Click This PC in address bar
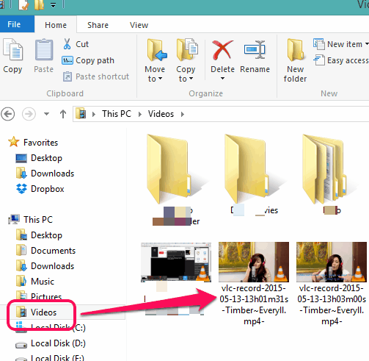Image resolution: width=369 pixels, height=361 pixels. click(117, 114)
